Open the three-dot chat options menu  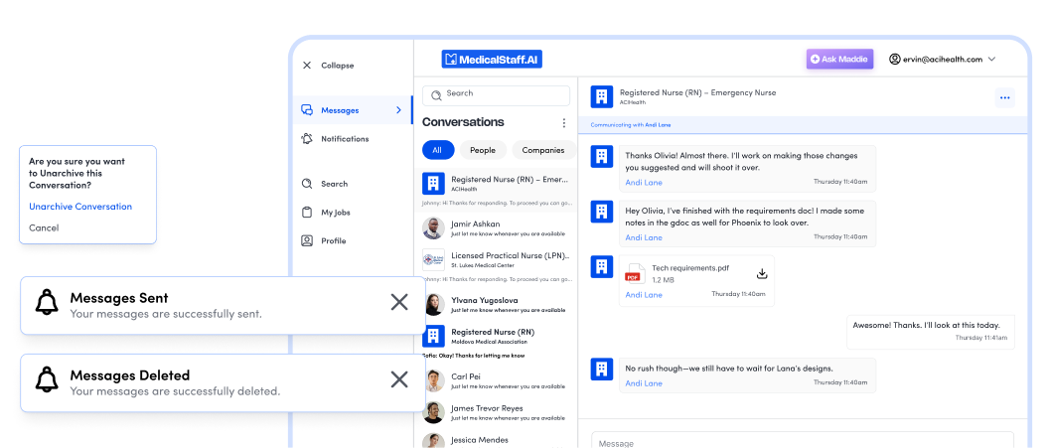click(1004, 97)
